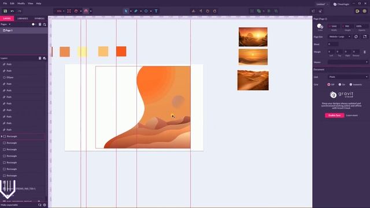Click the first alignment icon in toolbar

(252, 11)
